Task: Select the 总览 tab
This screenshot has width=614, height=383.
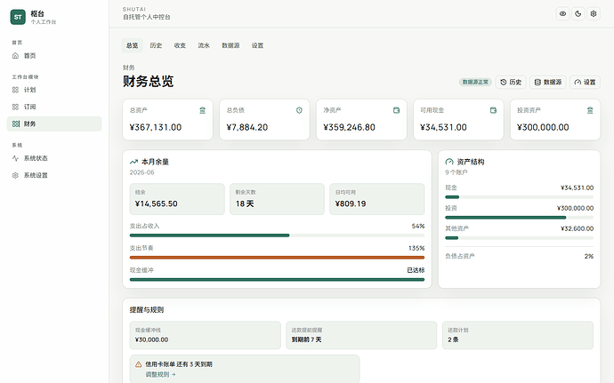Action: tap(132, 45)
